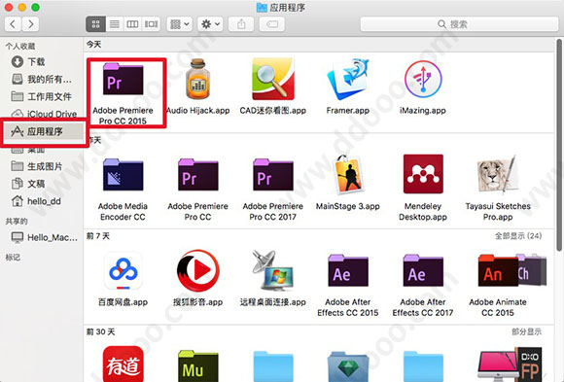Open the Adobe Premiere Pro CC 2017 folder
The width and height of the screenshot is (564, 382).
273,175
